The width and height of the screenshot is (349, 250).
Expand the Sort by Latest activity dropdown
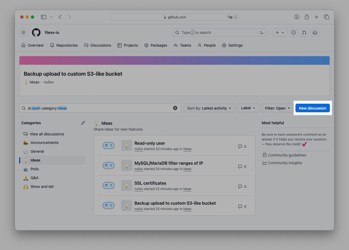209,108
